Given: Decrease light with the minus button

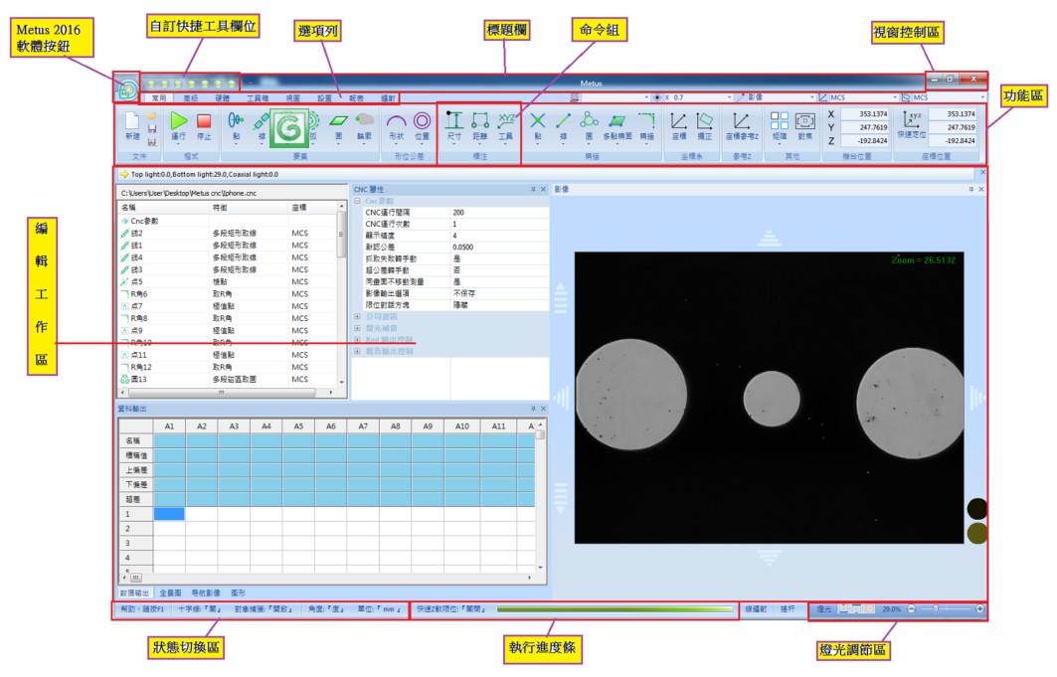Looking at the screenshot, I should click(912, 609).
